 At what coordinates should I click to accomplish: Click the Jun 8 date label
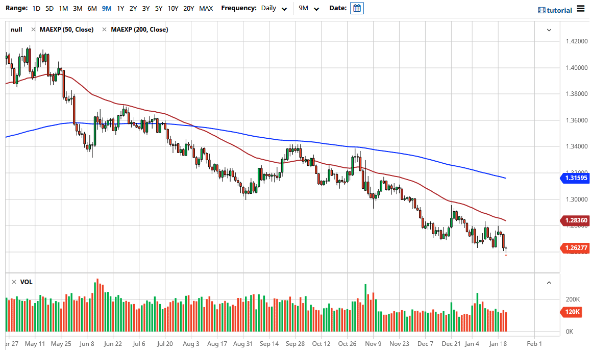point(87,344)
